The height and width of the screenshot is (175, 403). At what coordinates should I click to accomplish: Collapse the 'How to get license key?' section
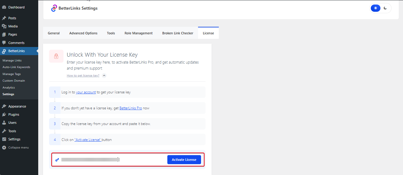(104, 75)
